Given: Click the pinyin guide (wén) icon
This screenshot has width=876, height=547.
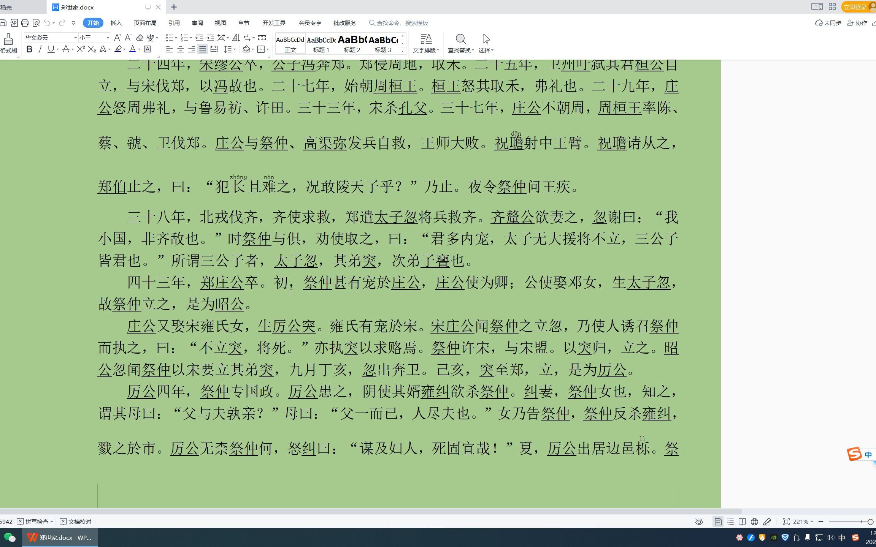Looking at the screenshot, I should 151,38.
